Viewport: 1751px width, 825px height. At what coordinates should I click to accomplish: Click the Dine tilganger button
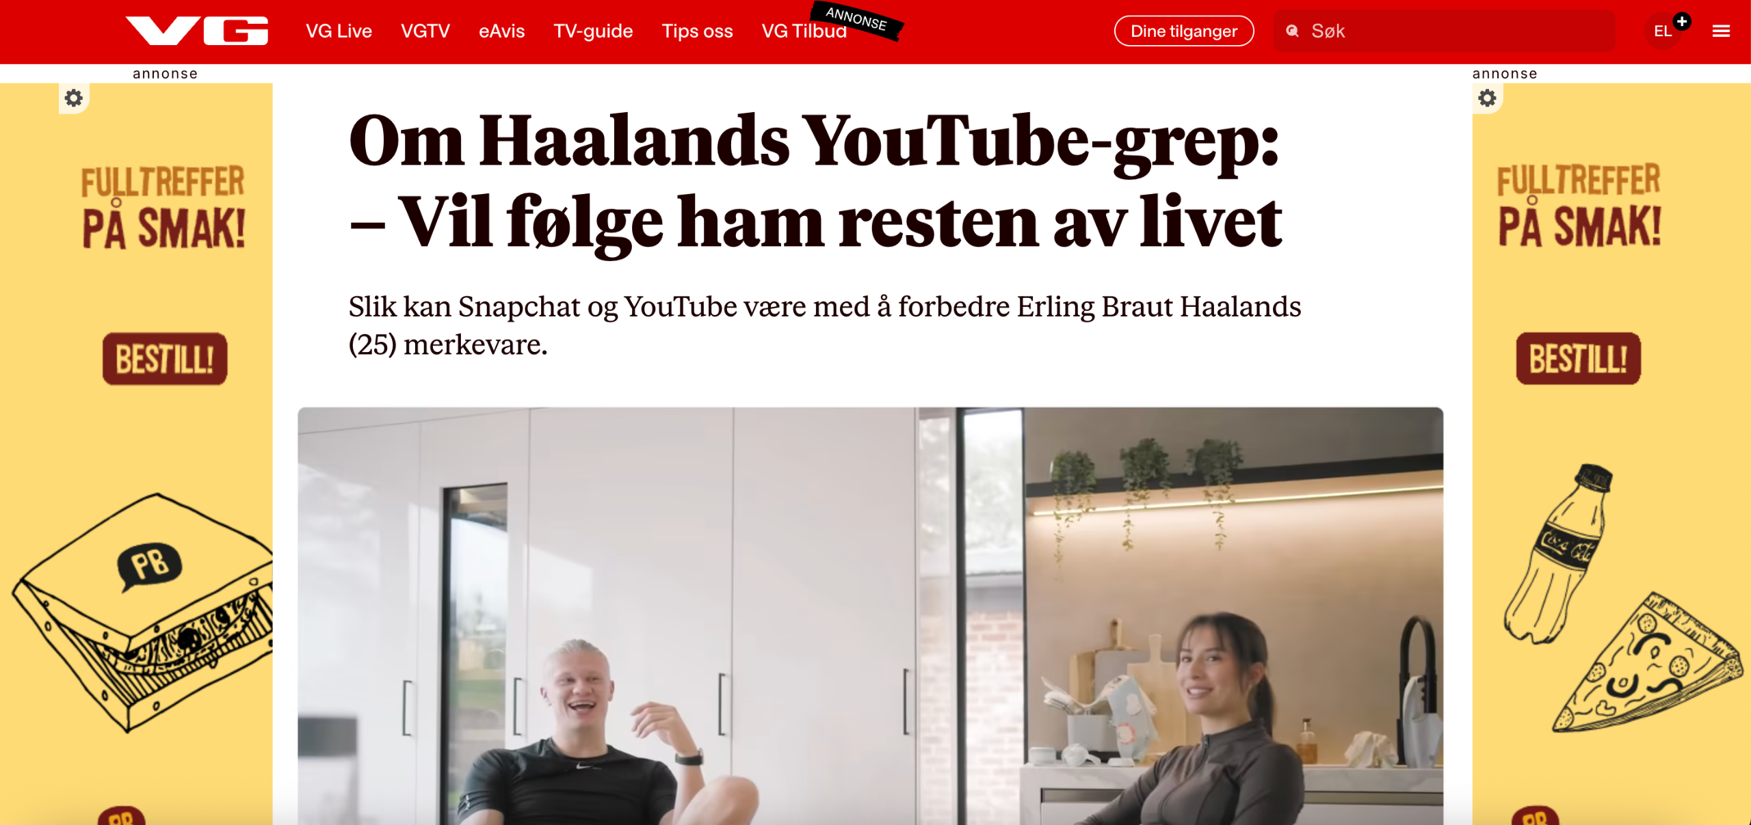[1184, 31]
